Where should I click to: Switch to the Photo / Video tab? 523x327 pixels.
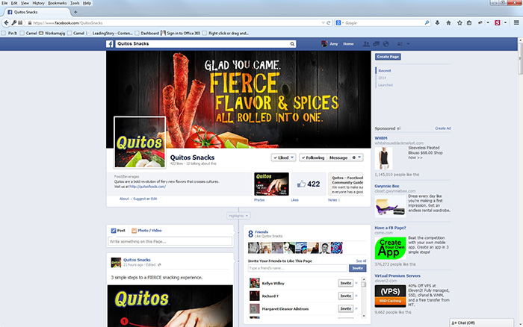[146, 231]
